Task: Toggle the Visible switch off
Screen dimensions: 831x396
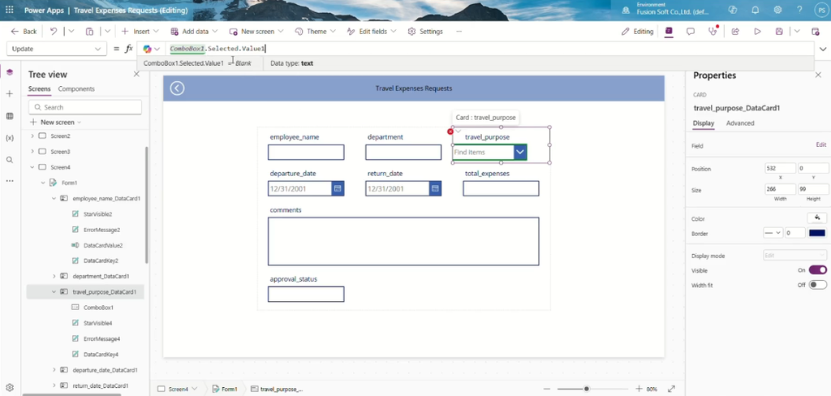Action: click(x=817, y=270)
